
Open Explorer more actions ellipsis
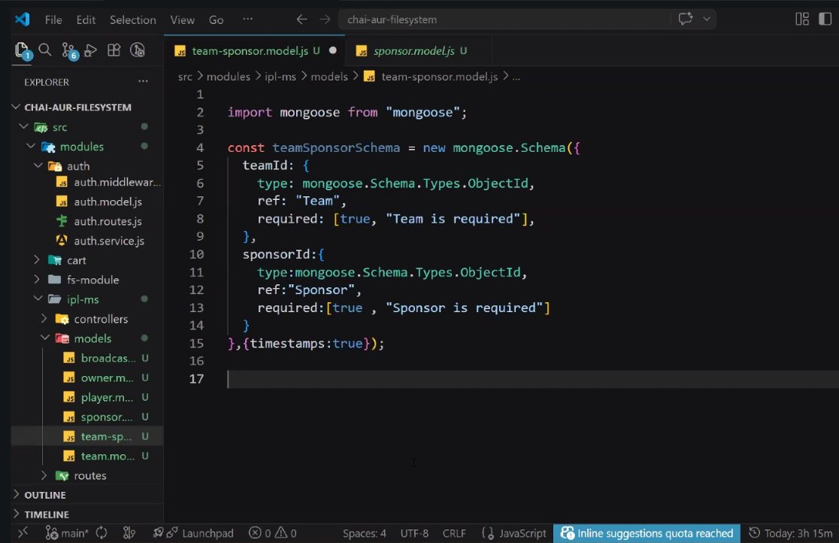tap(143, 81)
